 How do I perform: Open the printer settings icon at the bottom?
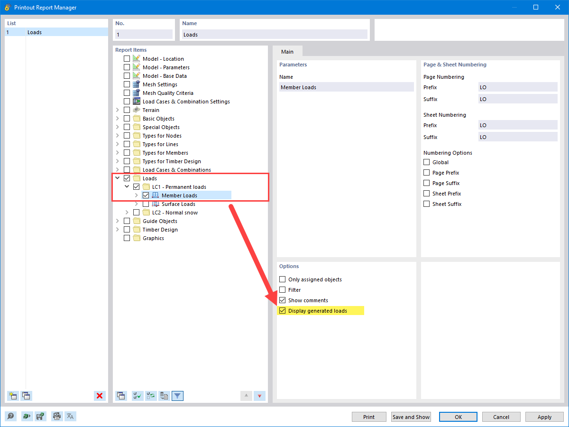click(x=56, y=416)
